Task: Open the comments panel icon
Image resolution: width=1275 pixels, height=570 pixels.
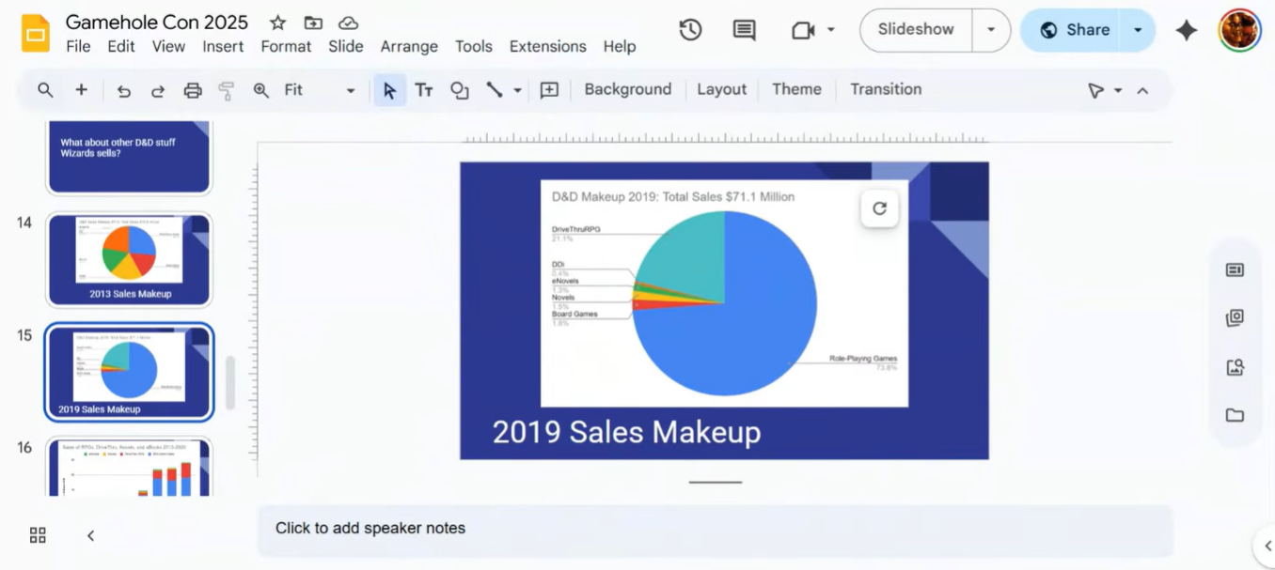Action: click(x=744, y=30)
